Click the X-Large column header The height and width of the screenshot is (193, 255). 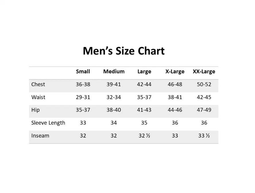[x=175, y=72]
